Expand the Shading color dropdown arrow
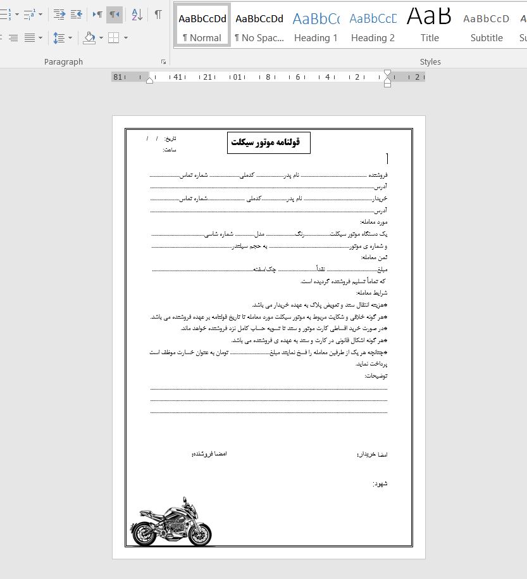Viewport: 527px width, 579px height. 101,38
